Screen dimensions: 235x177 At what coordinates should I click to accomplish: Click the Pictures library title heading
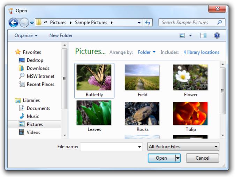pyautogui.click(x=90, y=51)
